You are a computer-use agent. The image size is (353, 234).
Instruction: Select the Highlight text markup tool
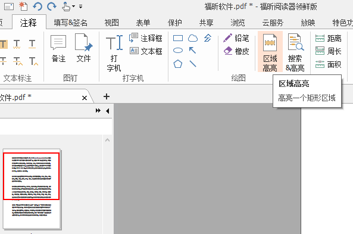pos(4,44)
